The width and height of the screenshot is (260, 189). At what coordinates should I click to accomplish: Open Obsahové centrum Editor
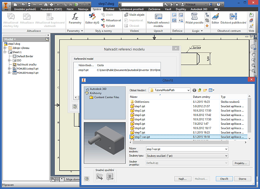point(215,19)
